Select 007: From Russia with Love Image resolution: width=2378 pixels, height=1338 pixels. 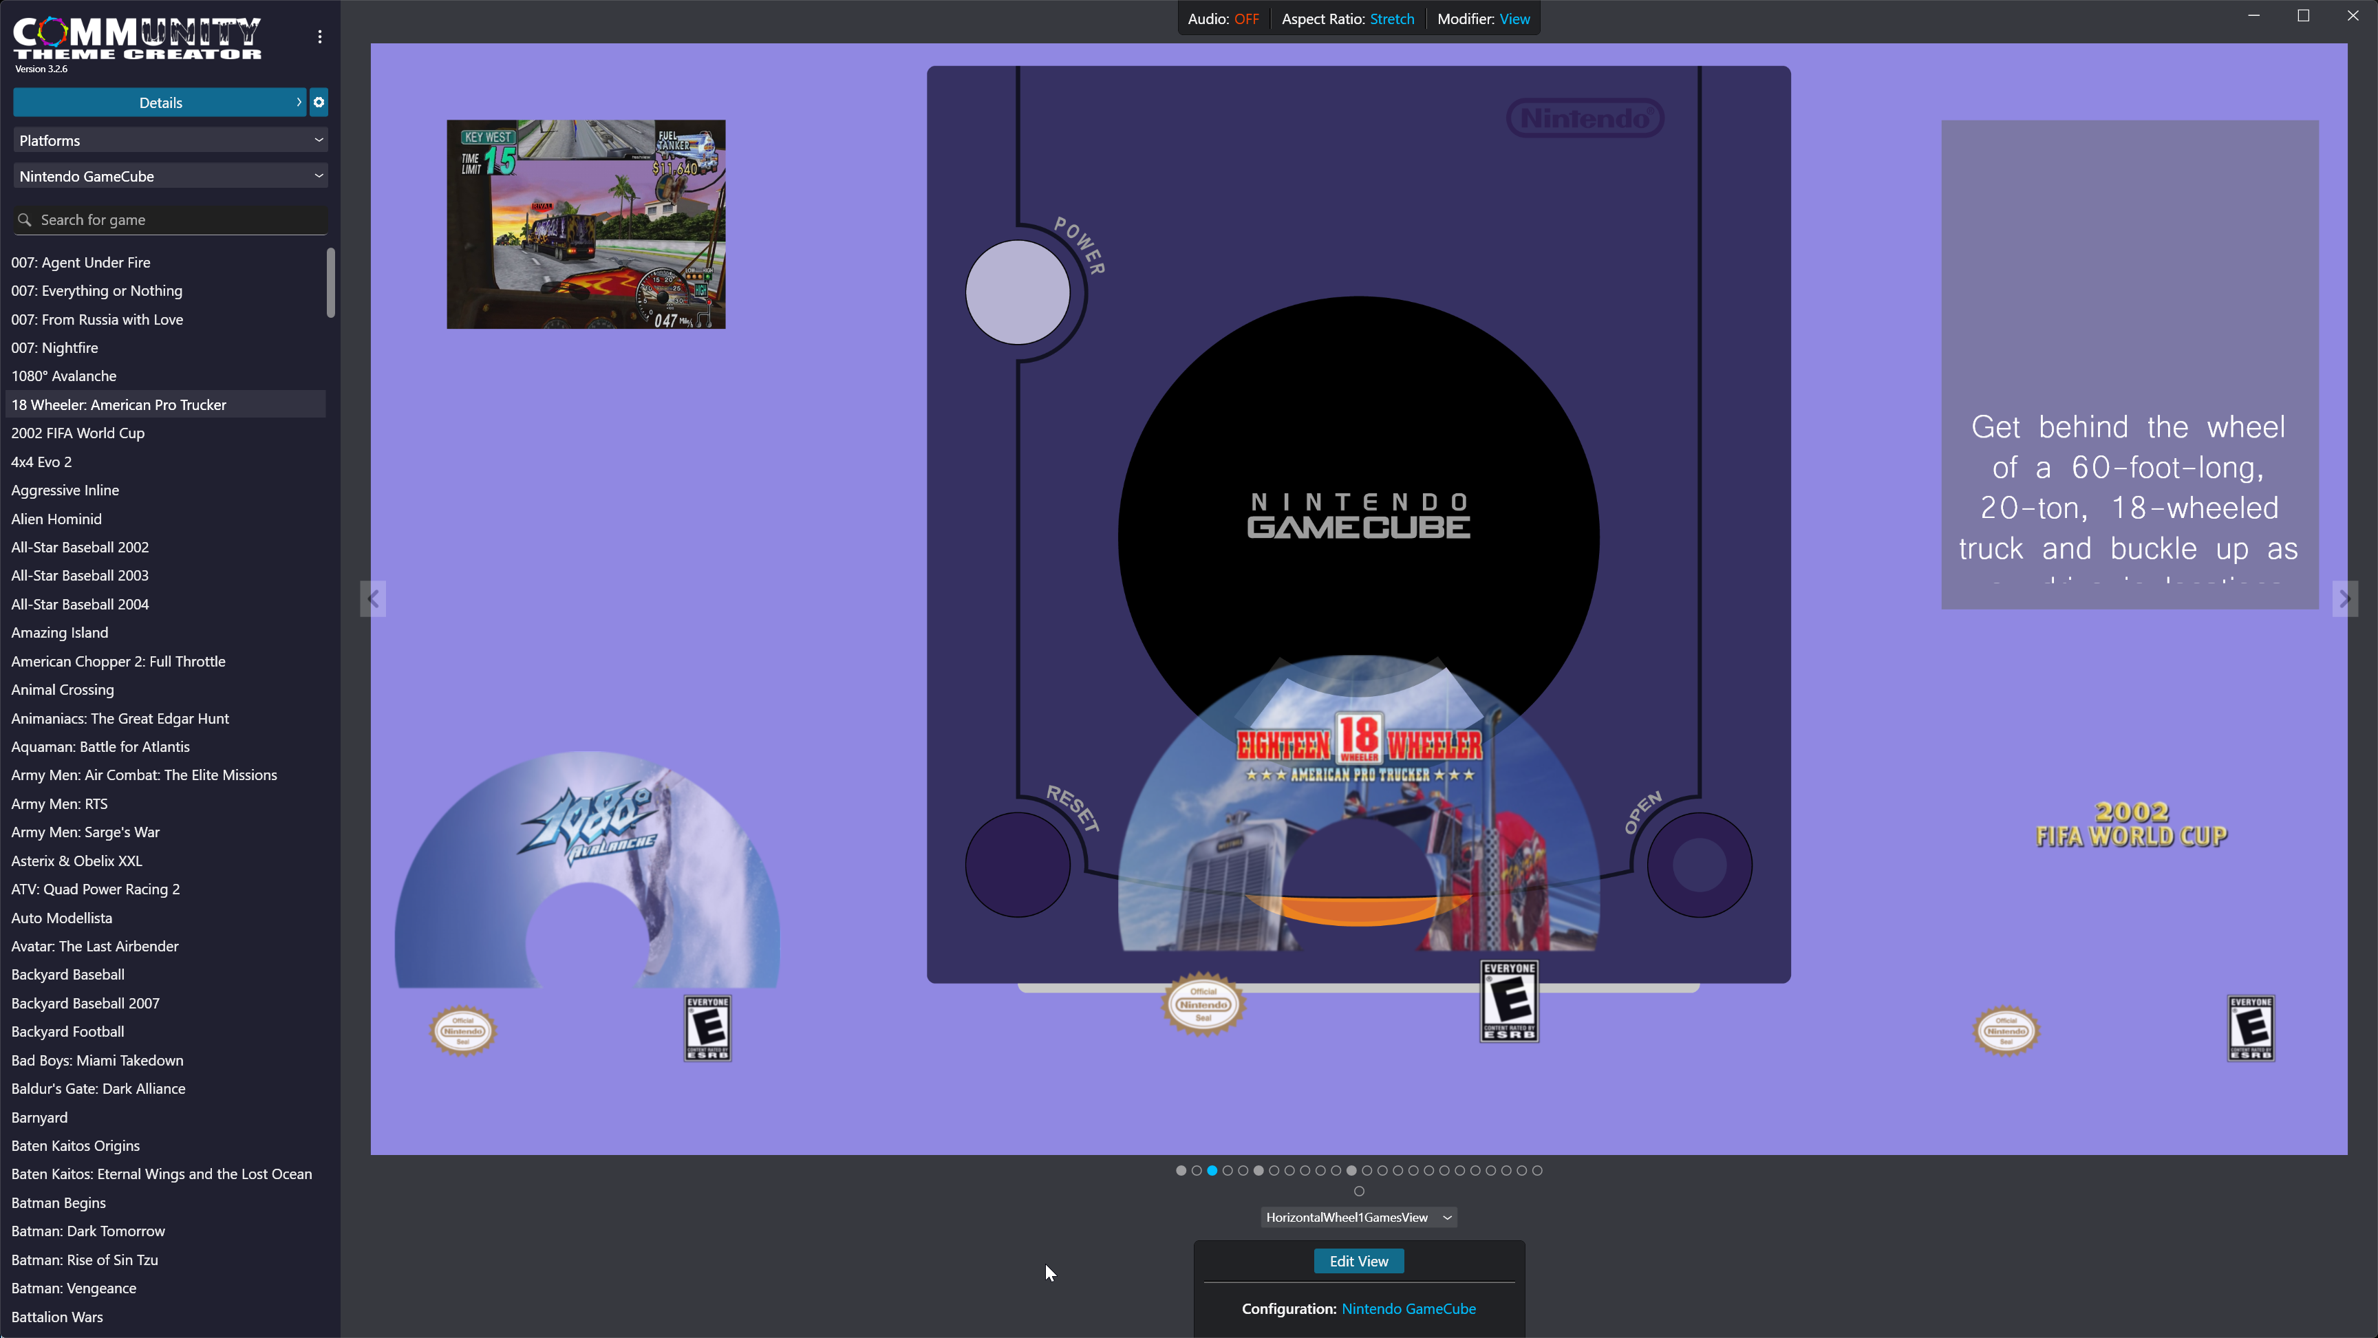(166, 319)
